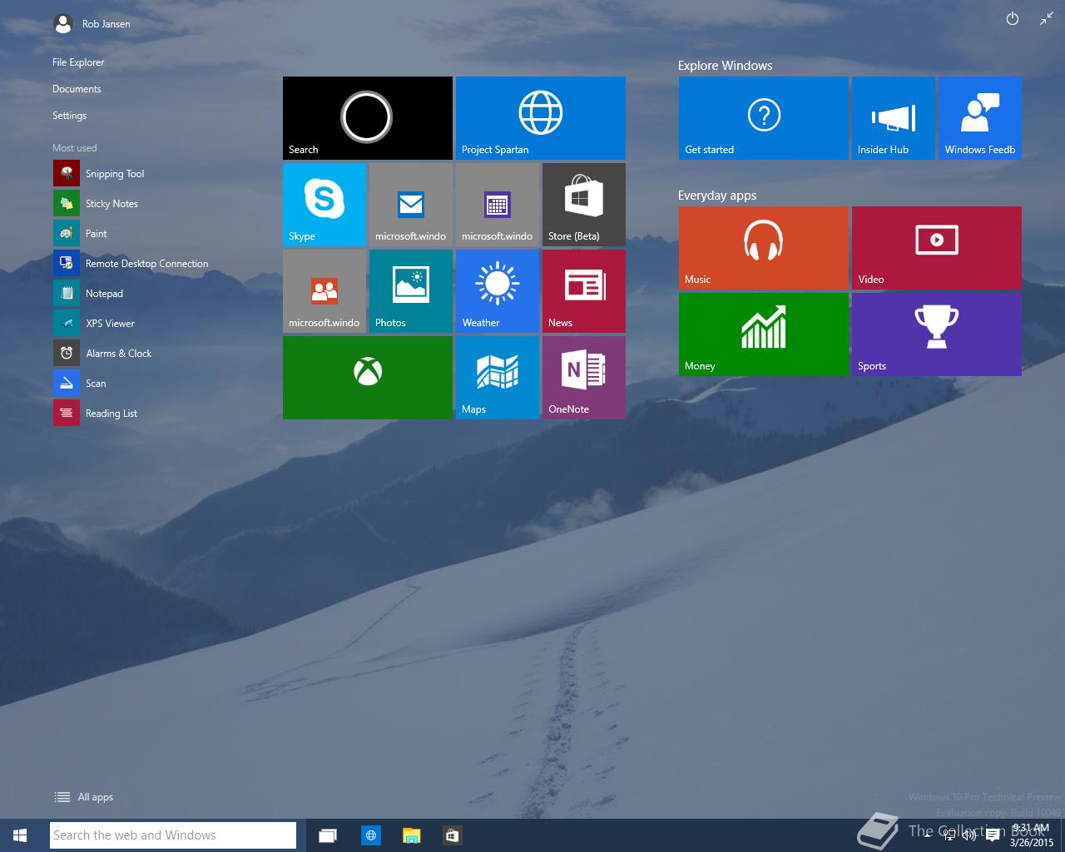Image resolution: width=1065 pixels, height=852 pixels.
Task: Collapse the full-screen Start menu
Action: coord(1047,19)
